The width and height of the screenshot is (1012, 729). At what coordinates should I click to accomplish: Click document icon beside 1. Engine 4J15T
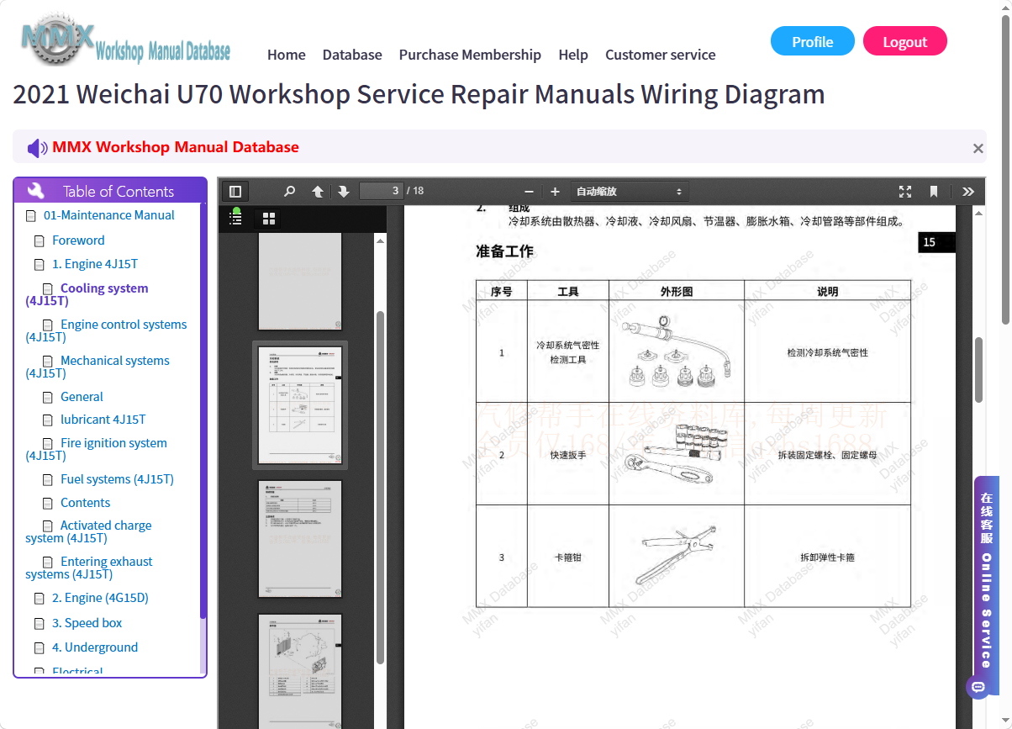(x=39, y=265)
